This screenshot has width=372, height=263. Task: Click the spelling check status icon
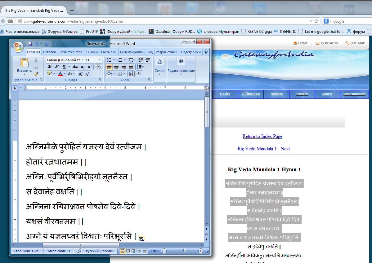(x=78, y=251)
